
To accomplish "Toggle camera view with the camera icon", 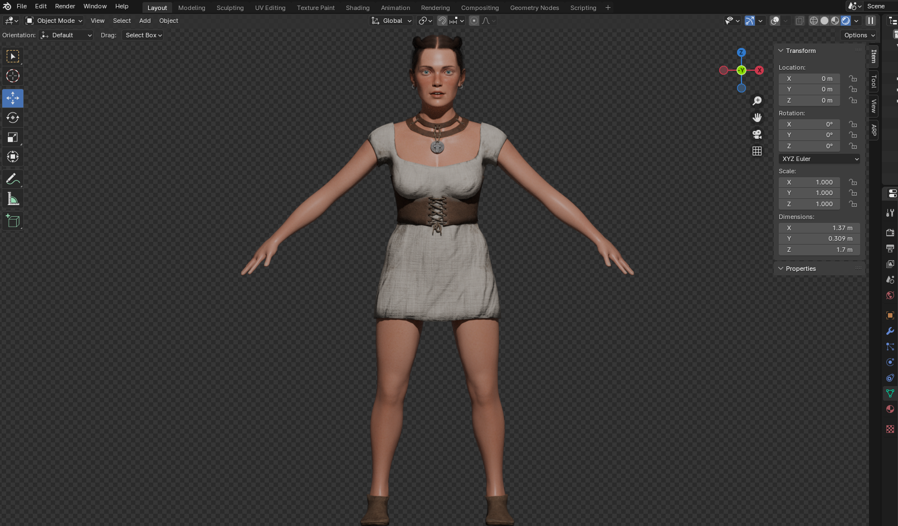I will click(757, 134).
